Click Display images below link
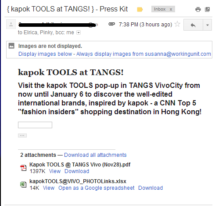The image size is (215, 206). pyautogui.click(x=45, y=54)
